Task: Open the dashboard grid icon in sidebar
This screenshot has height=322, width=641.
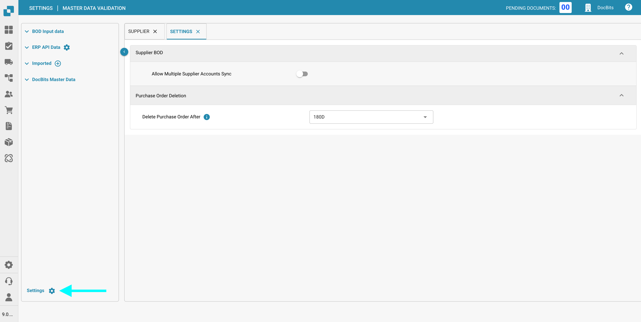Action: (x=9, y=30)
